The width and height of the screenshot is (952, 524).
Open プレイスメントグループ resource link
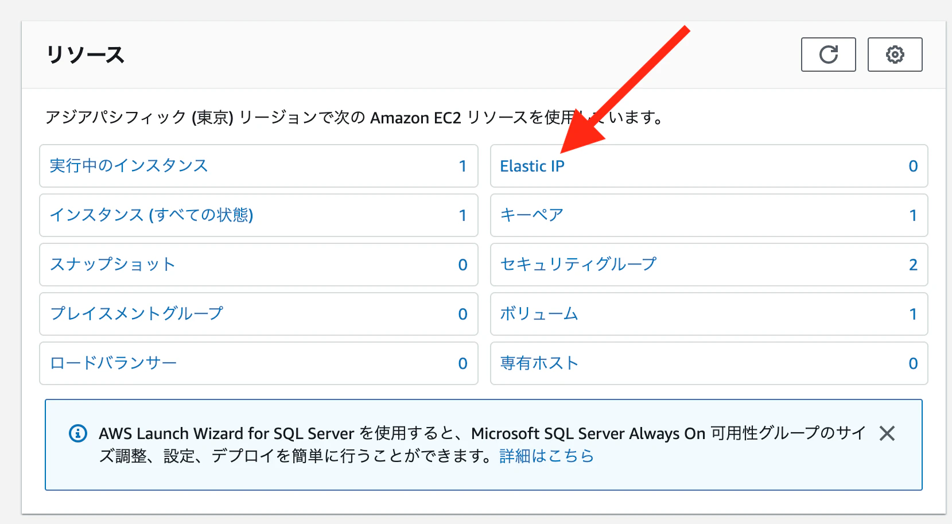(137, 314)
